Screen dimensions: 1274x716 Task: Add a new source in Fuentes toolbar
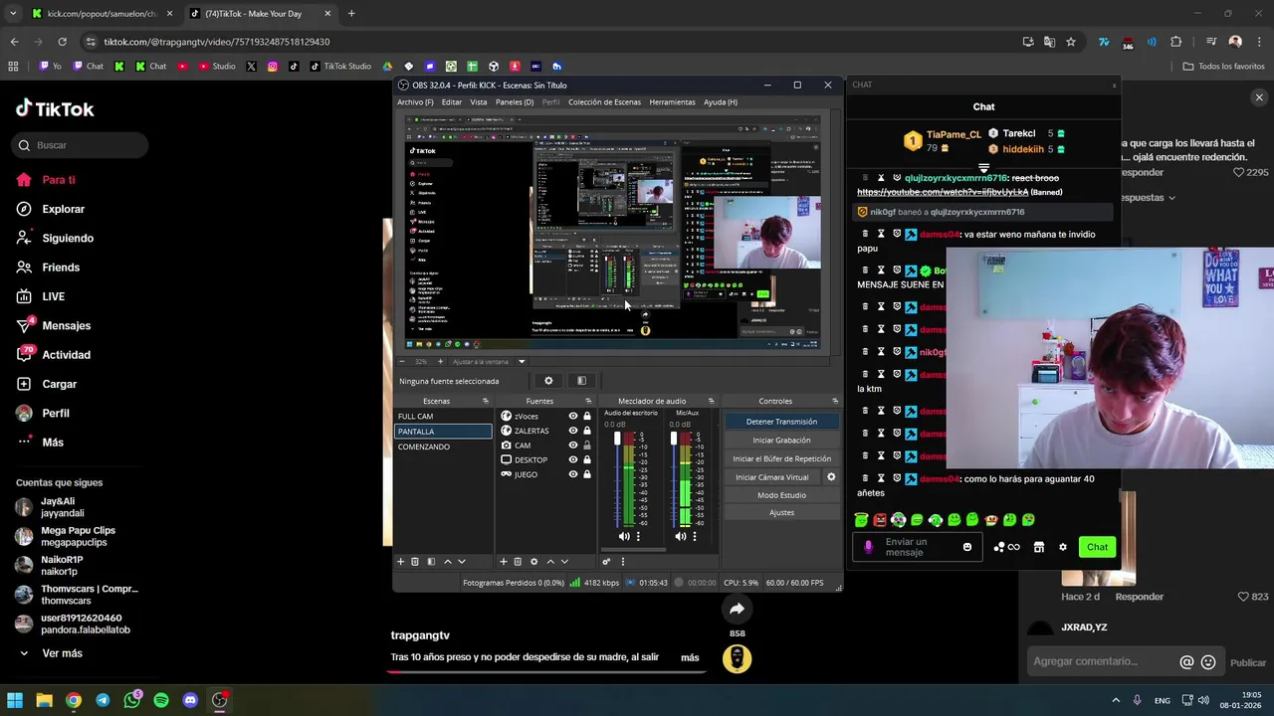504,562
